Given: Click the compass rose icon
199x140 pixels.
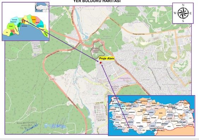Looking at the screenshot, I should tap(183, 13).
